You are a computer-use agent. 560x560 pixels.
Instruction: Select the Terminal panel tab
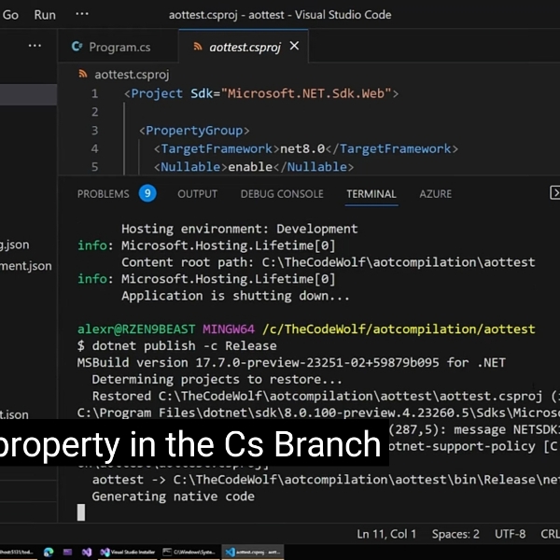371,194
